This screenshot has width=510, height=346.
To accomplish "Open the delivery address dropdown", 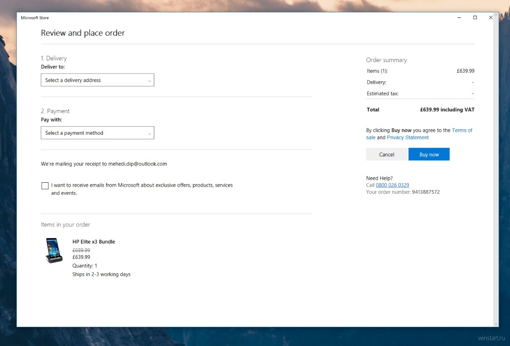I will pos(97,80).
